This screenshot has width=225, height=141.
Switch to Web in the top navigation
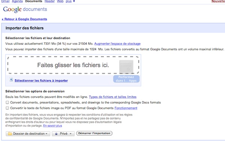(x=60, y=1)
